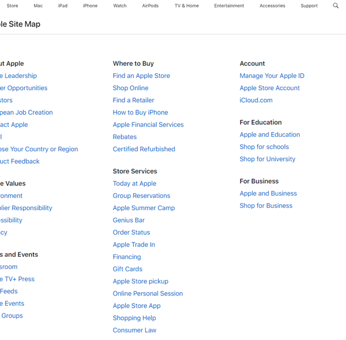Viewport: 346px width, 340px height.
Task: Open the Store menu item
Action: [12, 6]
